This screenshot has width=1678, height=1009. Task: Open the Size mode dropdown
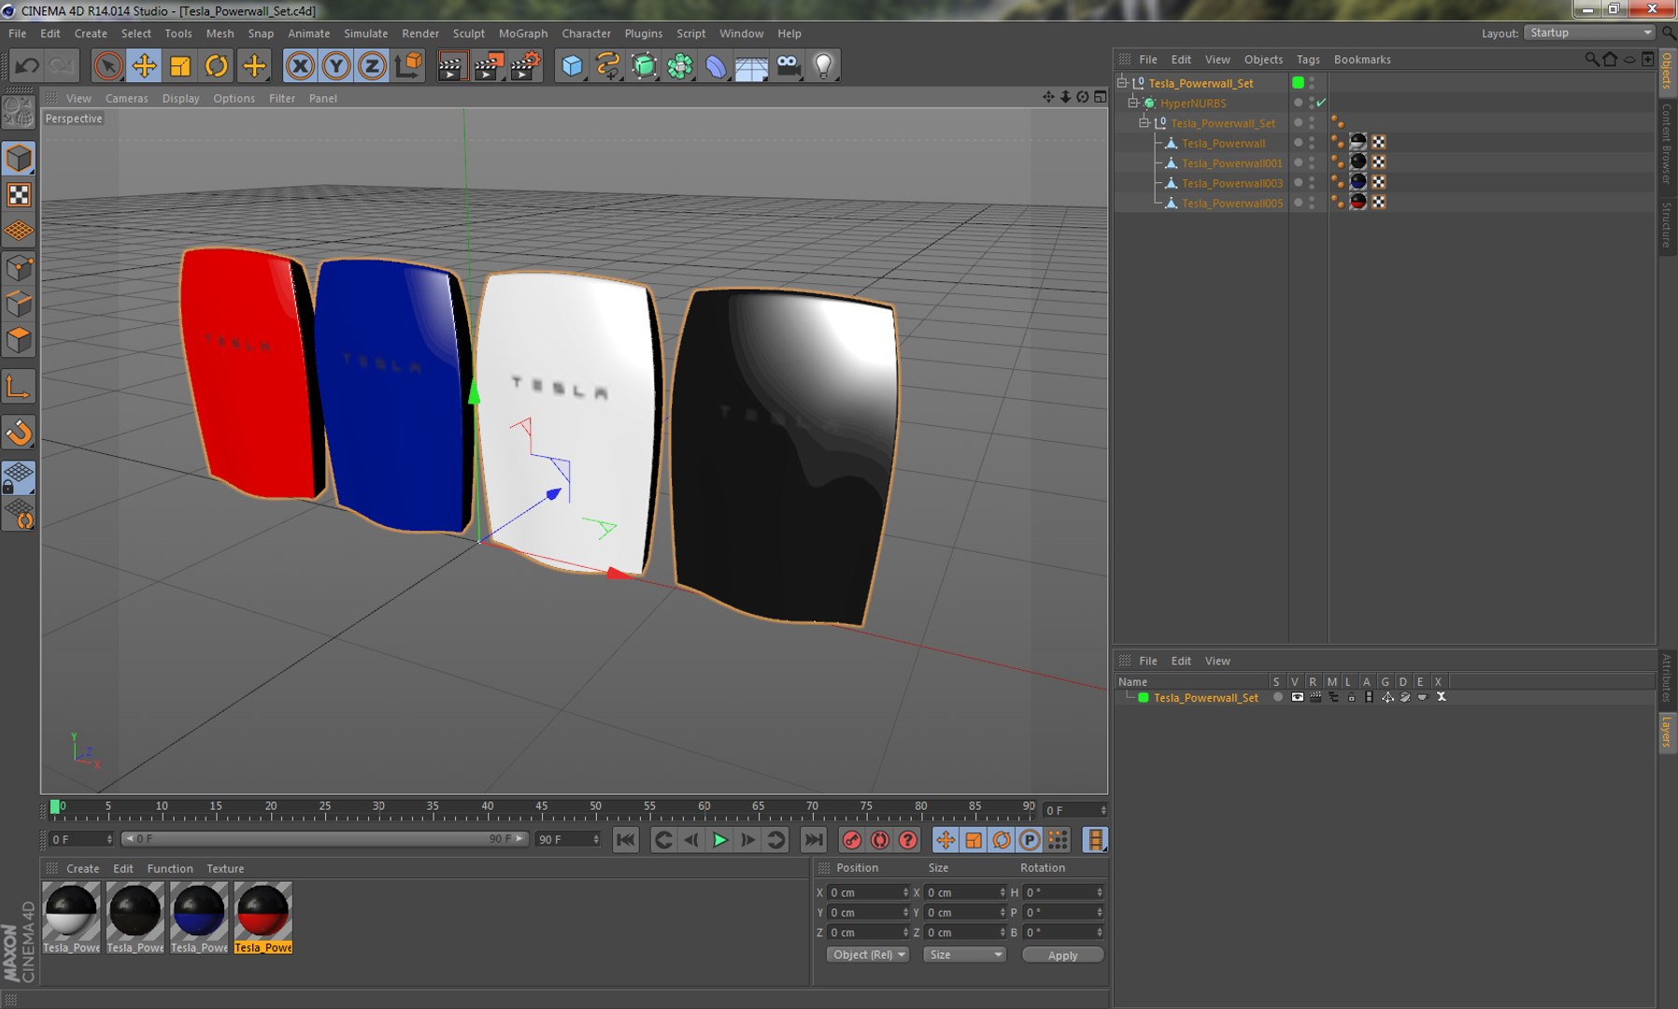click(x=964, y=955)
